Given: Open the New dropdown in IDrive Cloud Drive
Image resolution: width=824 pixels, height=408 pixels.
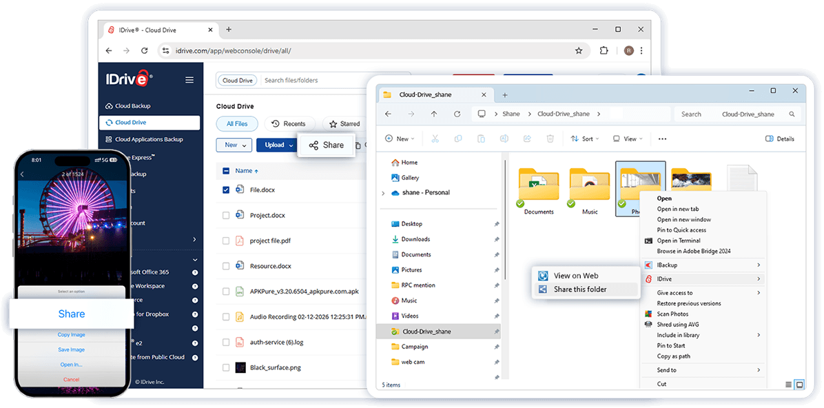Looking at the screenshot, I should (x=234, y=145).
